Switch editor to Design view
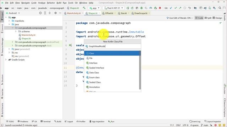 217,18
